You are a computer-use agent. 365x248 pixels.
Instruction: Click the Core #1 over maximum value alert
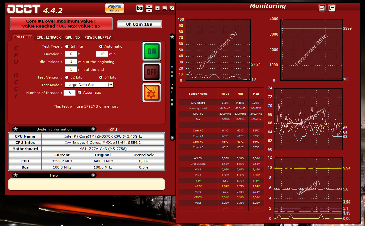coord(61,24)
